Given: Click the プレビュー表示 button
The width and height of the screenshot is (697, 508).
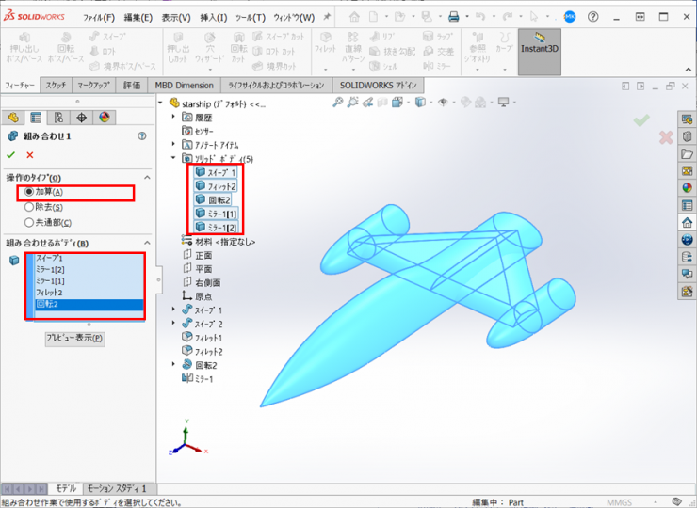Looking at the screenshot, I should [74, 338].
